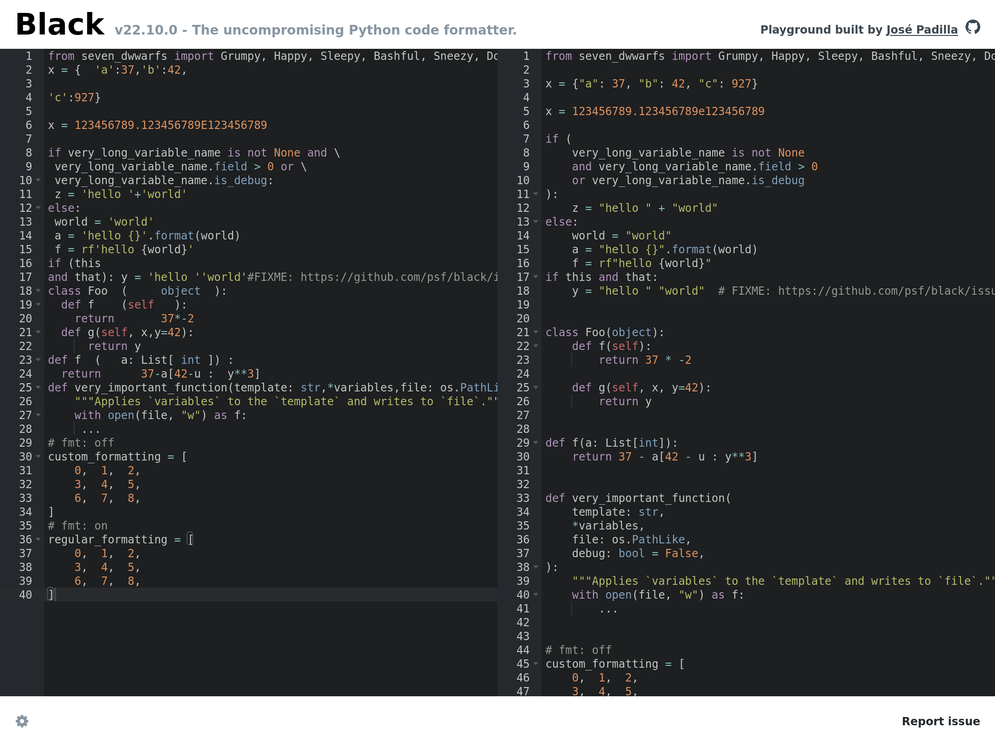
Task: Fold def f(self) in right output pane
Action: (x=536, y=346)
